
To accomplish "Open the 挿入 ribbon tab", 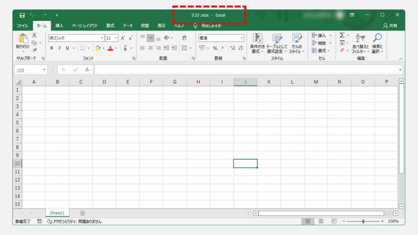I will click(59, 26).
